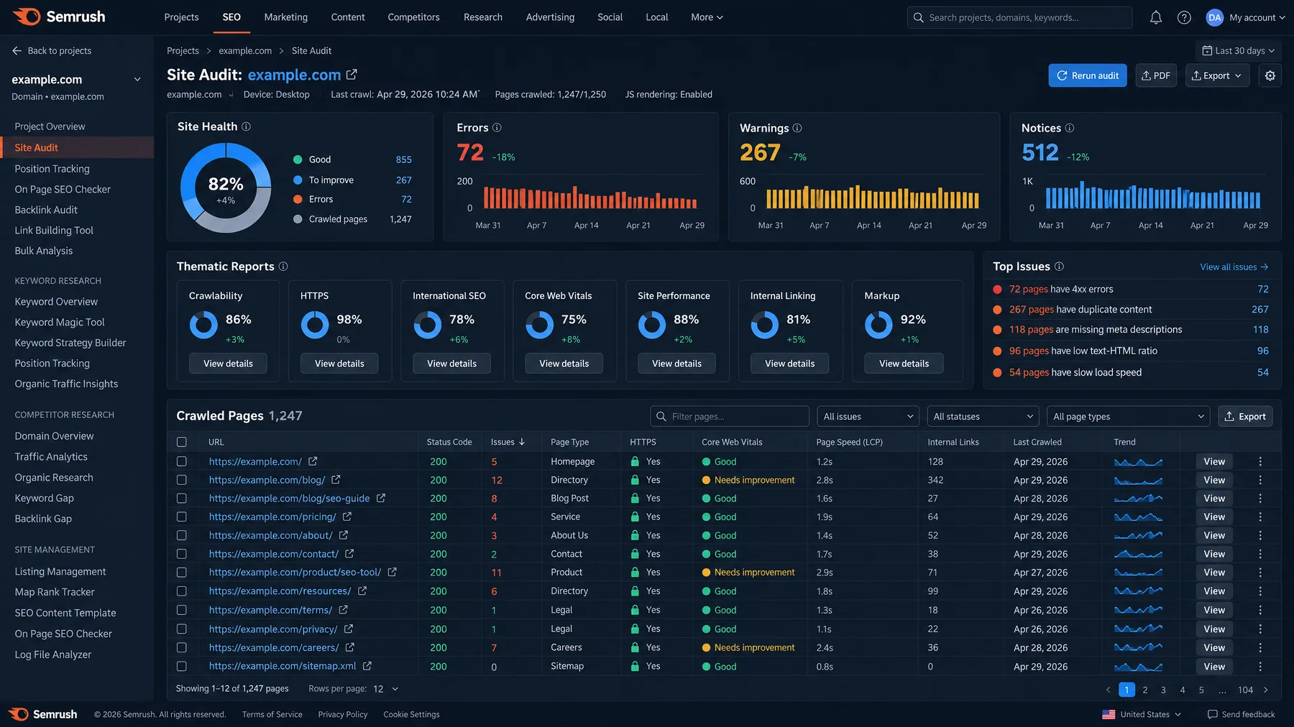This screenshot has height=727, width=1294.
Task: Open row menu for homepage URL
Action: pyautogui.click(x=1260, y=461)
